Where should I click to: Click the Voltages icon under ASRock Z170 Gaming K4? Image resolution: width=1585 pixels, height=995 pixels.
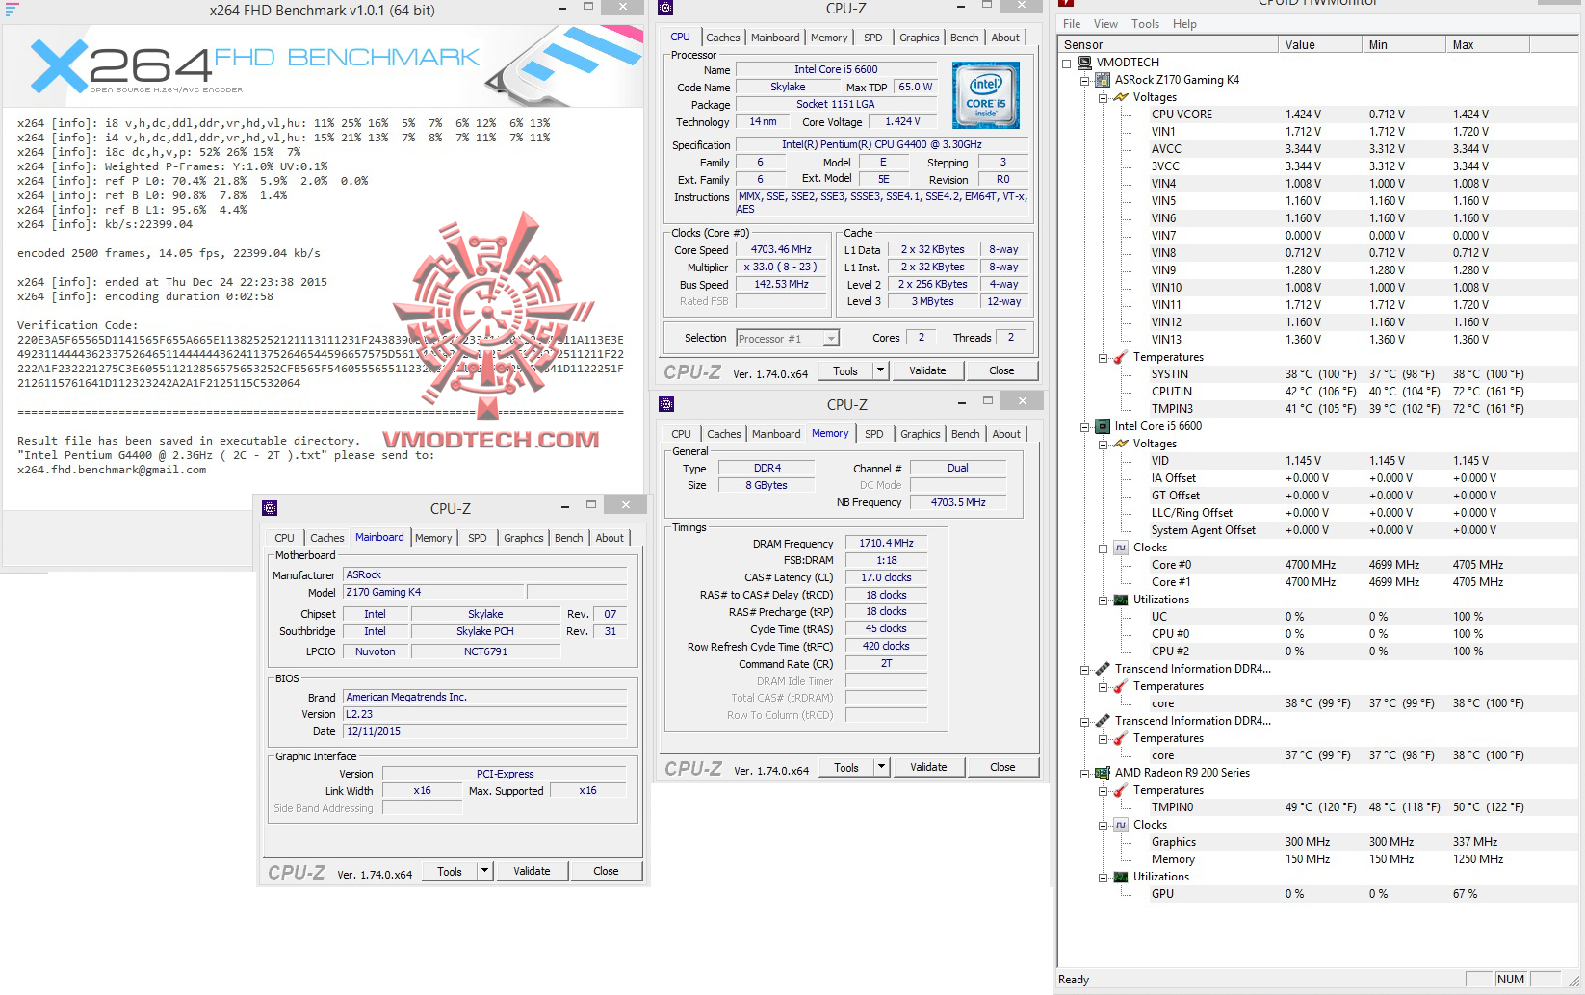[x=1121, y=97]
